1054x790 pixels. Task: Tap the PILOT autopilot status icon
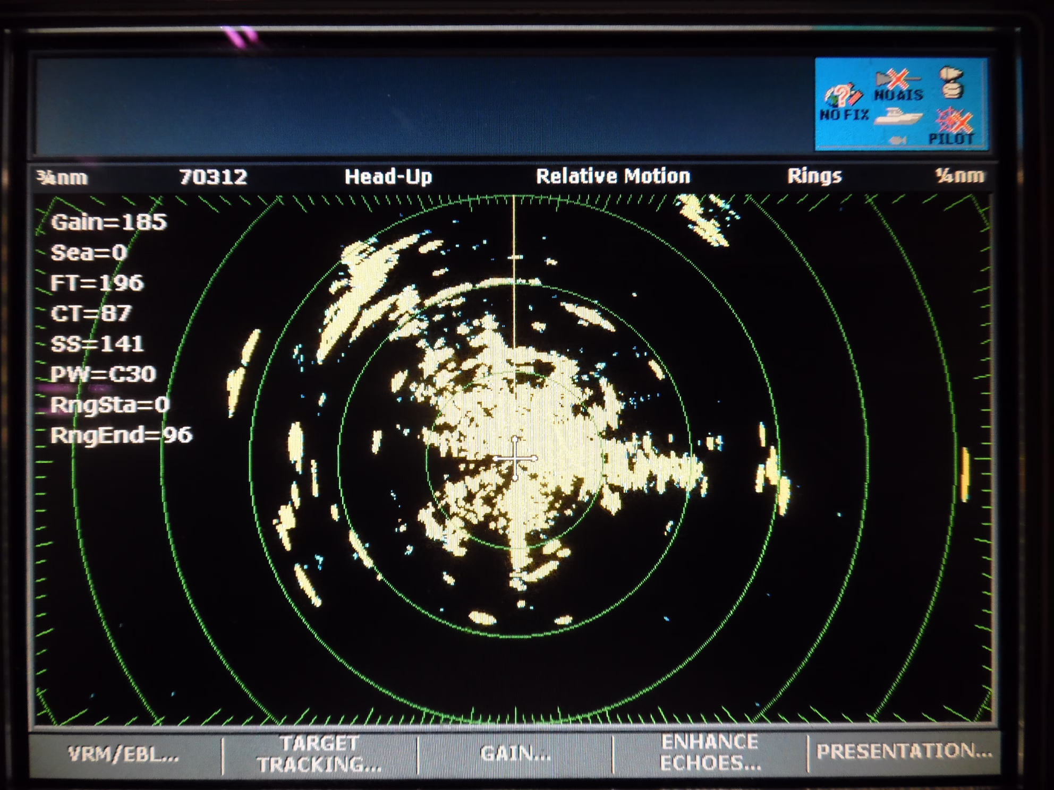tap(953, 126)
